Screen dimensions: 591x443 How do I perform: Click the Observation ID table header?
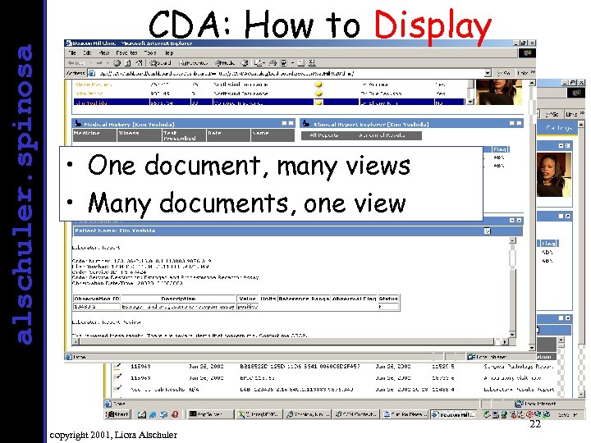[x=97, y=299]
